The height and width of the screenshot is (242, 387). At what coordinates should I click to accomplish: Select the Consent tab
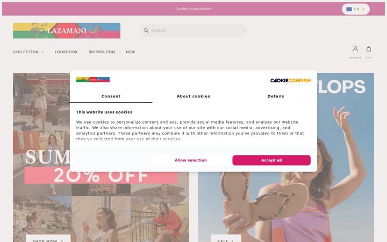click(111, 96)
